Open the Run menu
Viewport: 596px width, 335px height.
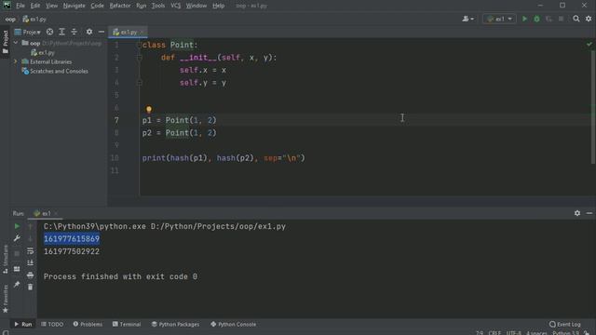coord(141,6)
